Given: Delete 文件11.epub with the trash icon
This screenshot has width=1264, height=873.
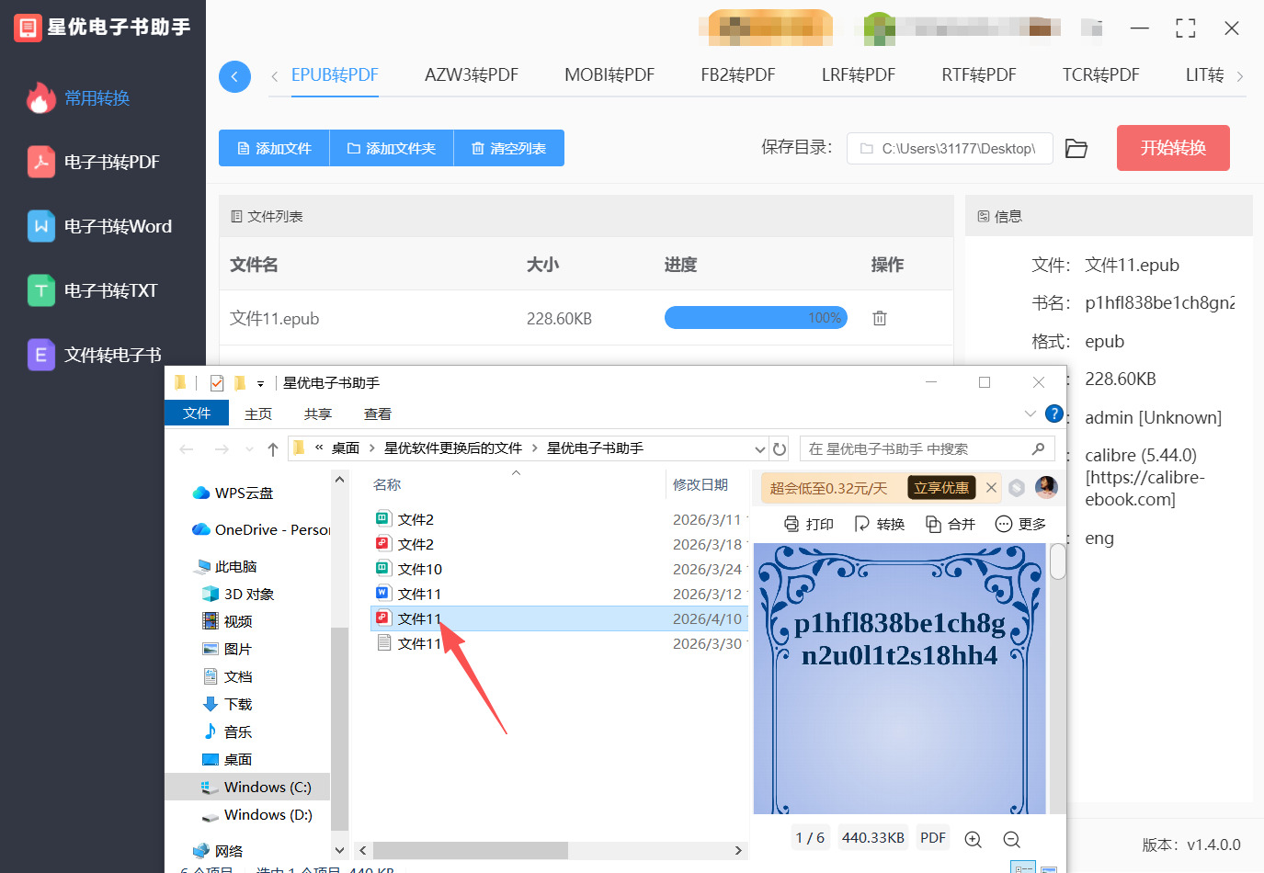Looking at the screenshot, I should point(880,318).
